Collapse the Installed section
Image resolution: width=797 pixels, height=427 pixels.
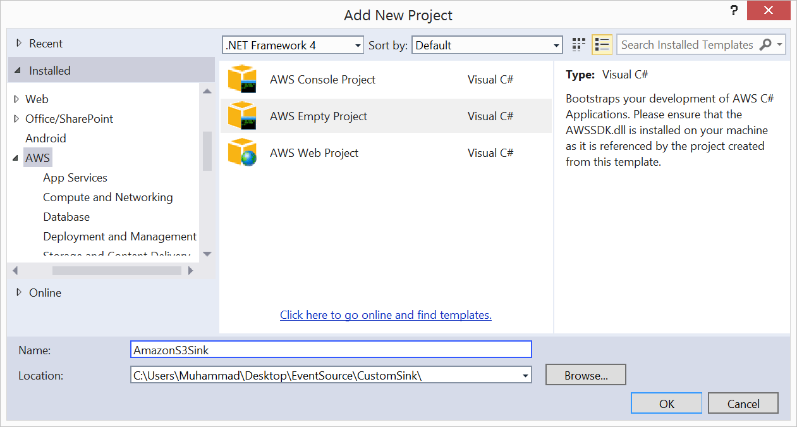18,71
